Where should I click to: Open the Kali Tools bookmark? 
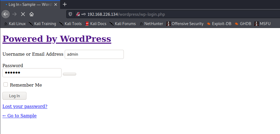pyautogui.click(x=71, y=24)
